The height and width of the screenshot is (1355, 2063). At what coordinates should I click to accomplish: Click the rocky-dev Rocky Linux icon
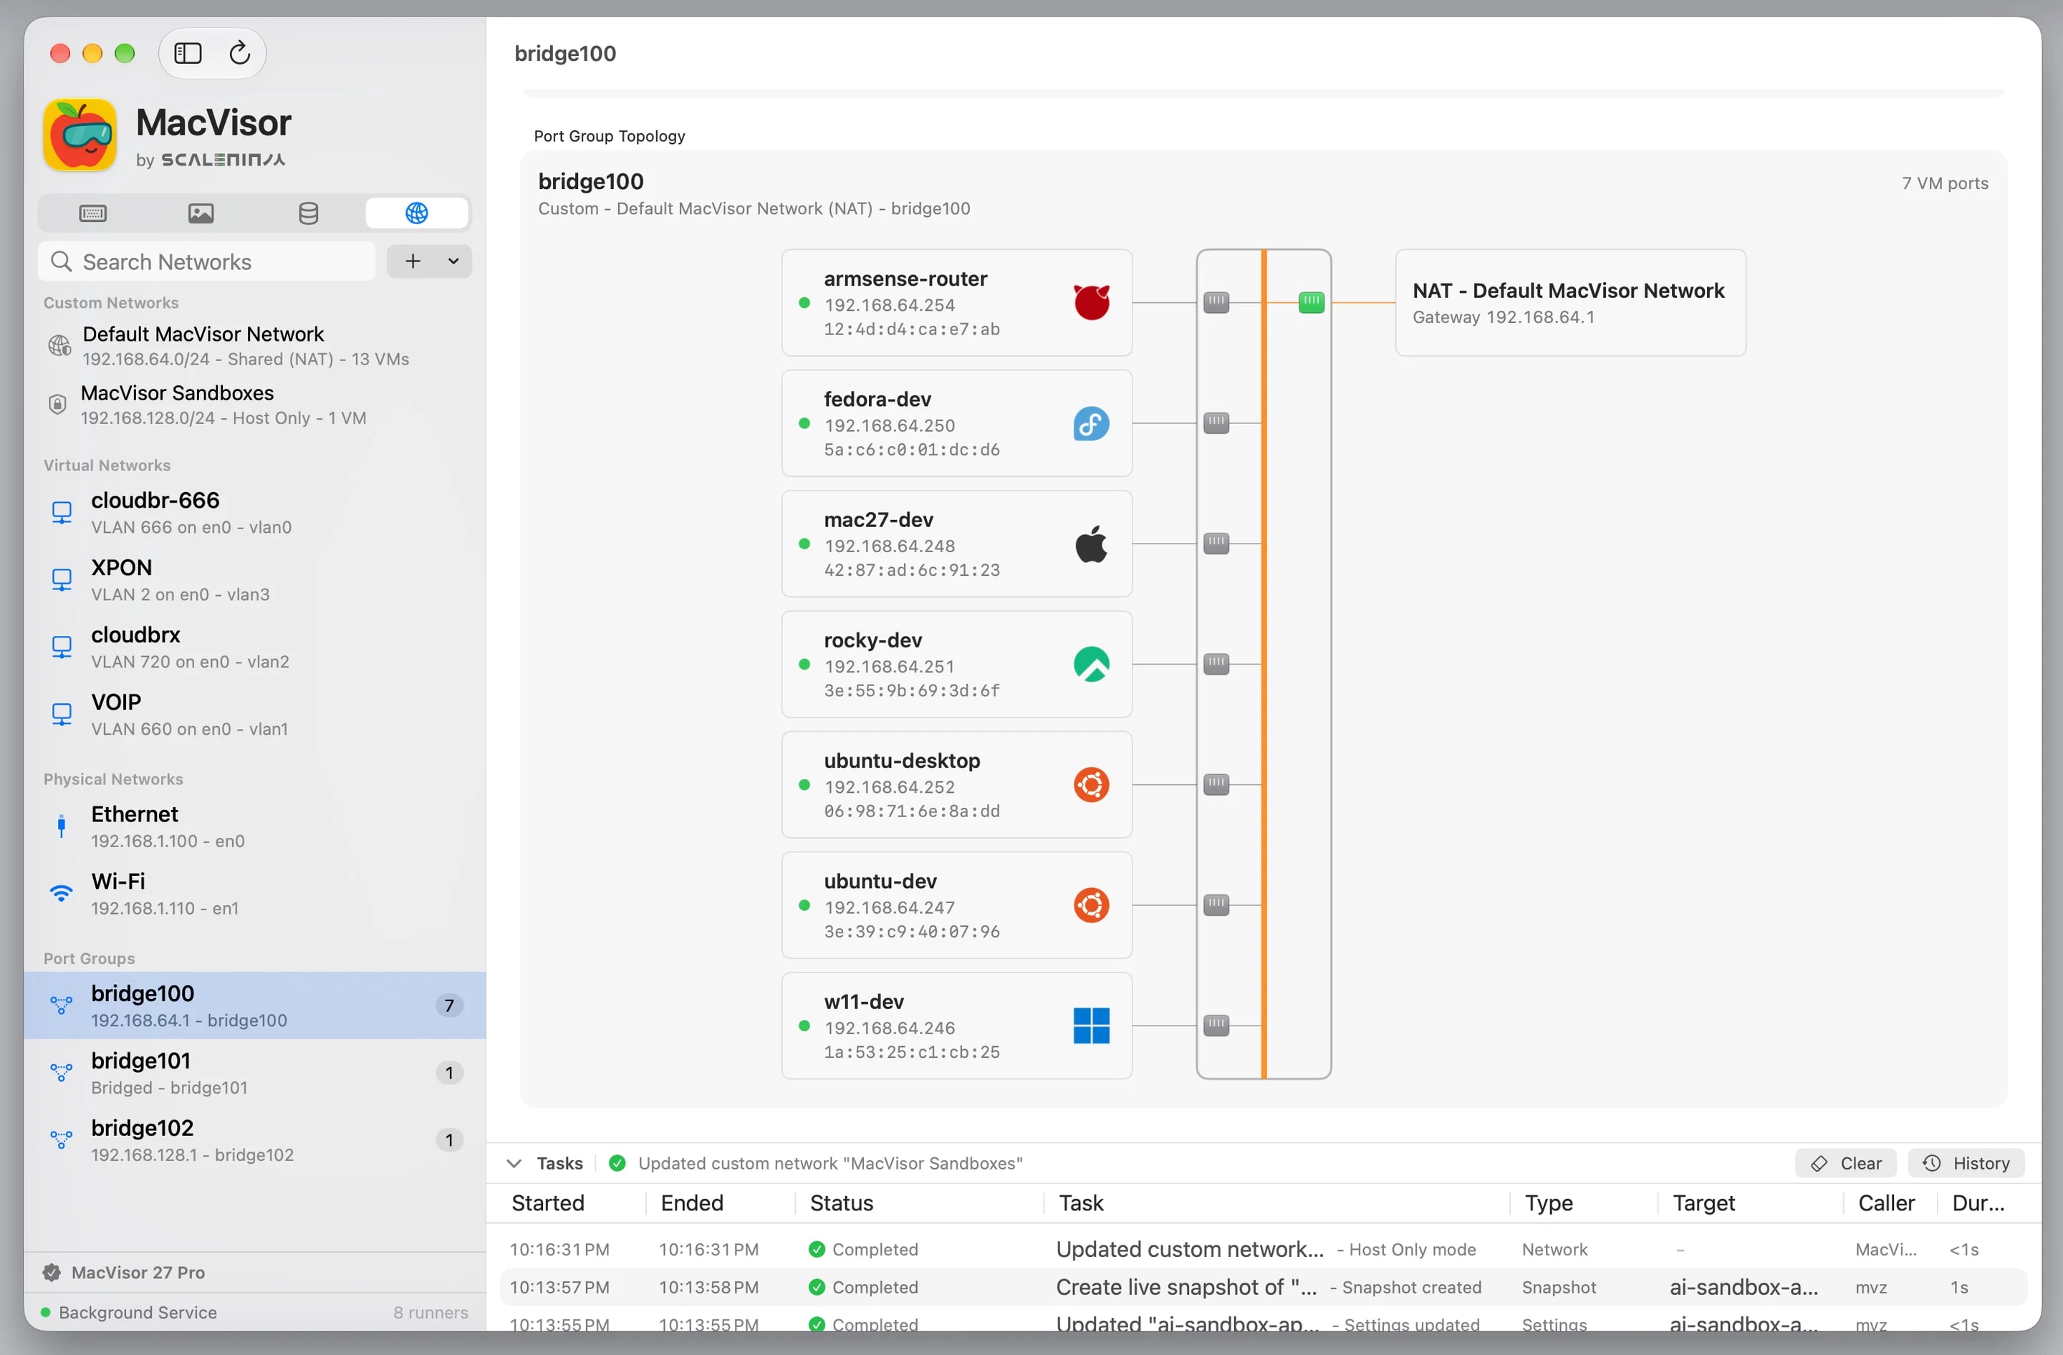coord(1091,665)
